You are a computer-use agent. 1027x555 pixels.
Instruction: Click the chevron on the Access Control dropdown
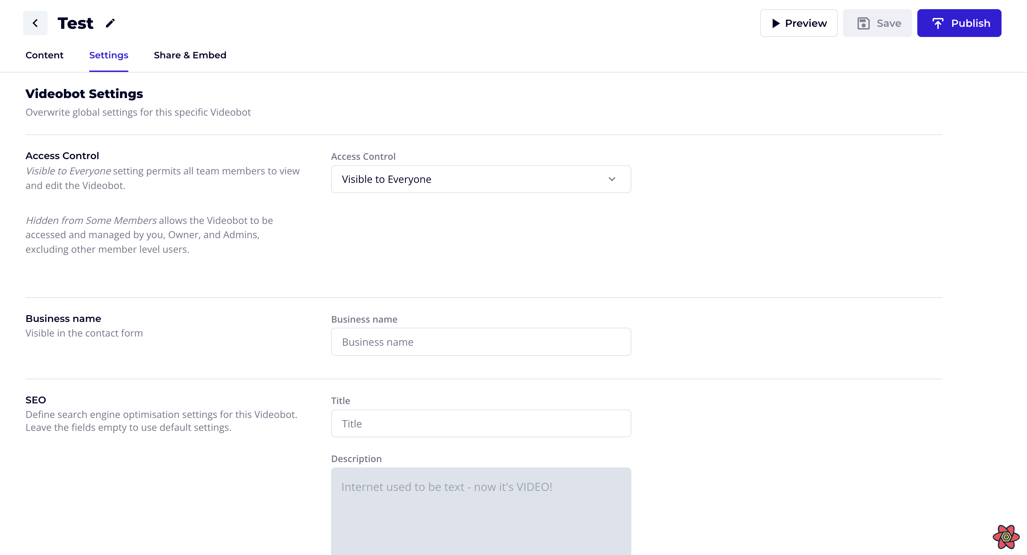click(612, 179)
